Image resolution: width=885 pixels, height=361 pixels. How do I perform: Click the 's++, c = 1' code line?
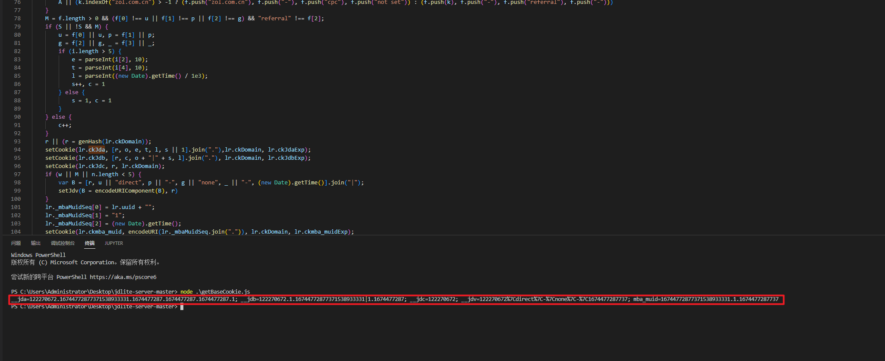[88, 84]
